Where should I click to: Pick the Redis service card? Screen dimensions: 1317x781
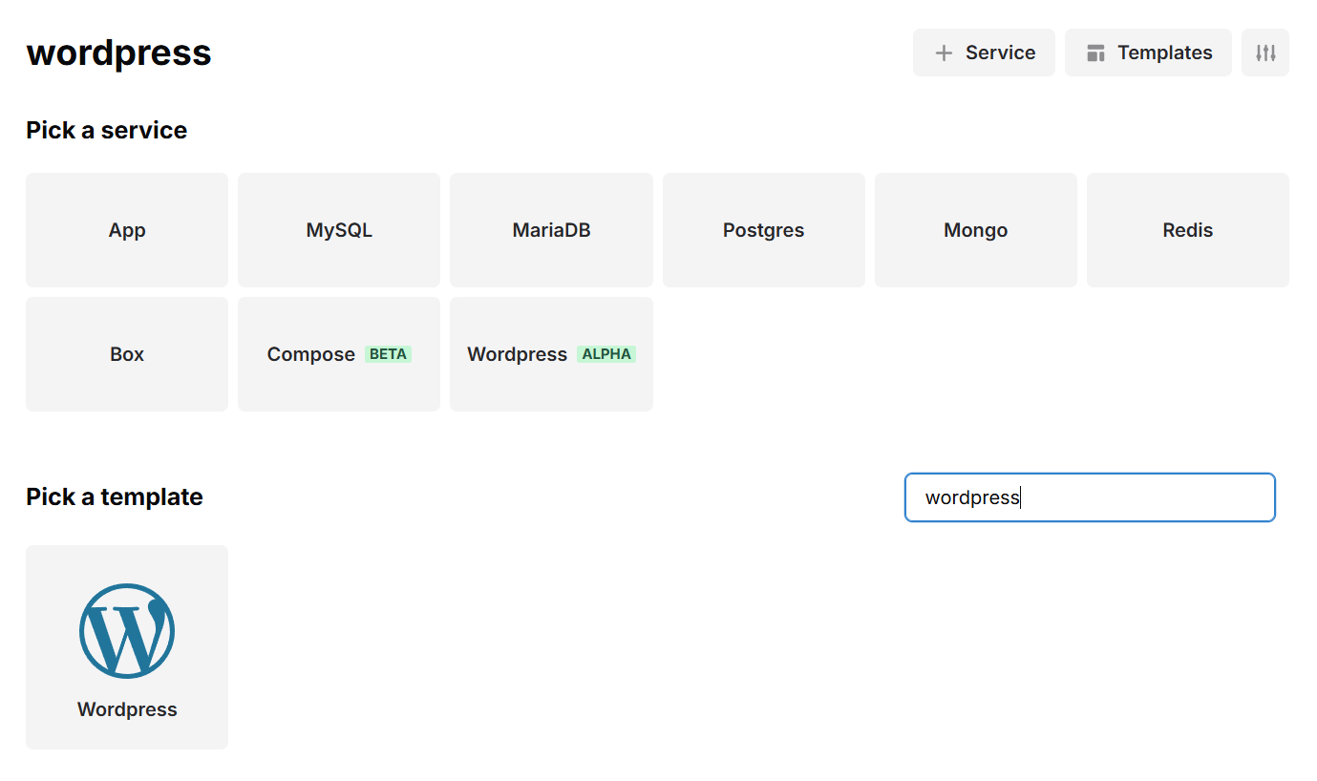coord(1188,230)
